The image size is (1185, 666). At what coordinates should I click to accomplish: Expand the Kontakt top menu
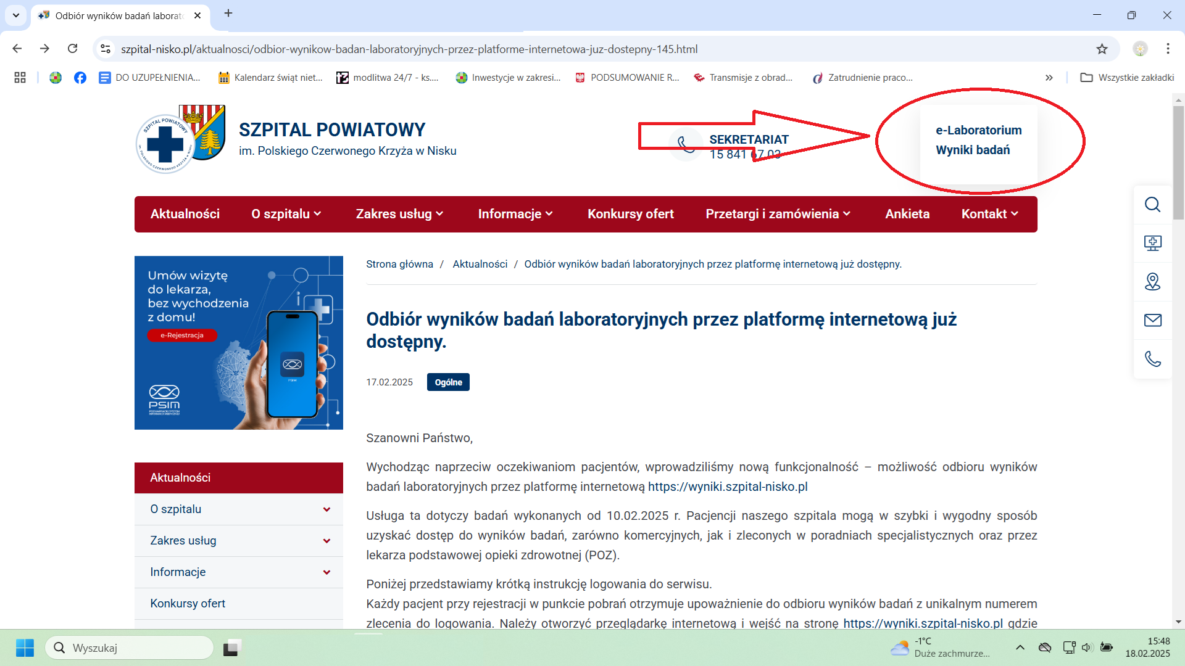point(990,214)
